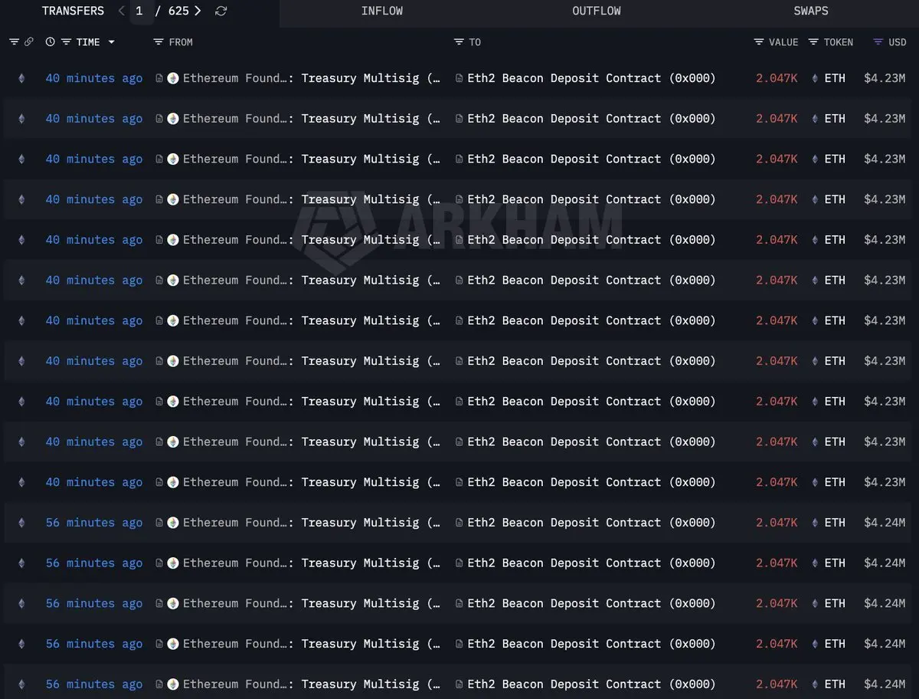Select the TRANSFERS tab
The image size is (919, 699).
coord(73,11)
